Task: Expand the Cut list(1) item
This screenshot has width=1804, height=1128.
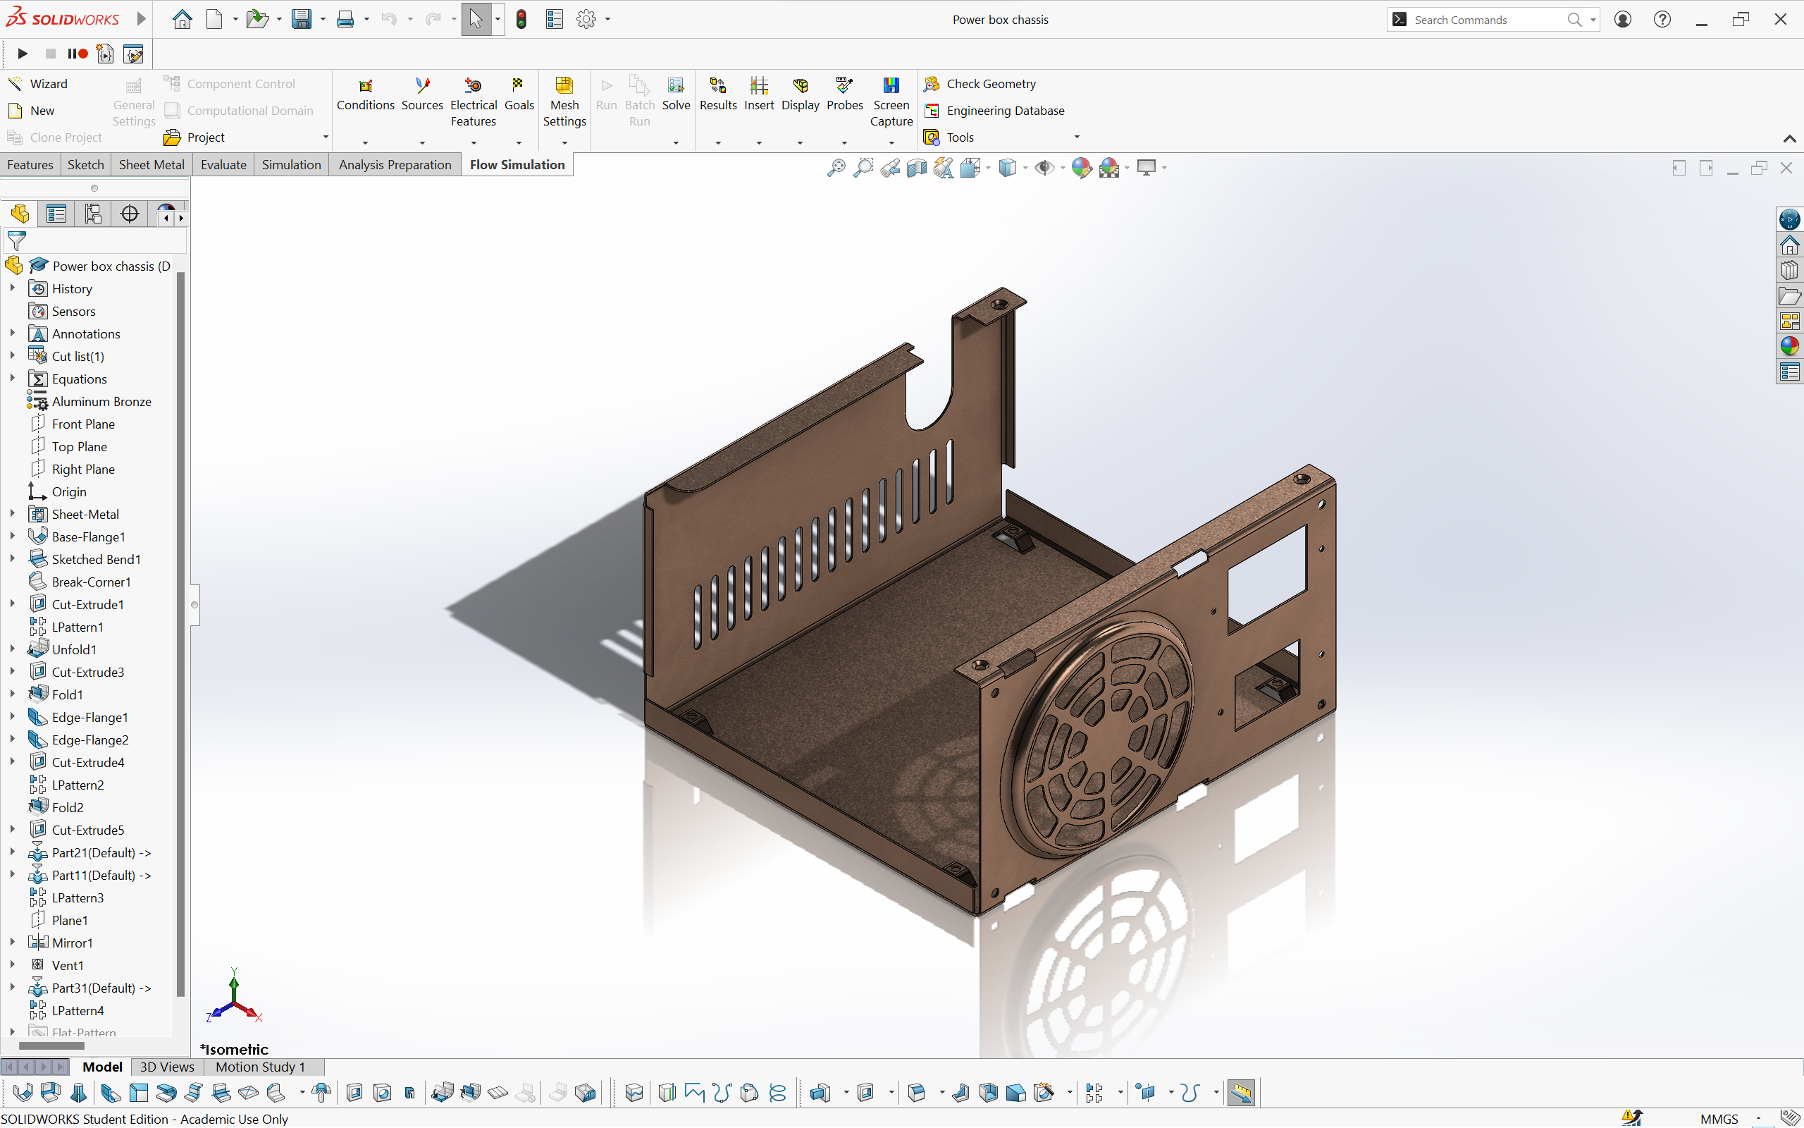Action: tap(13, 356)
